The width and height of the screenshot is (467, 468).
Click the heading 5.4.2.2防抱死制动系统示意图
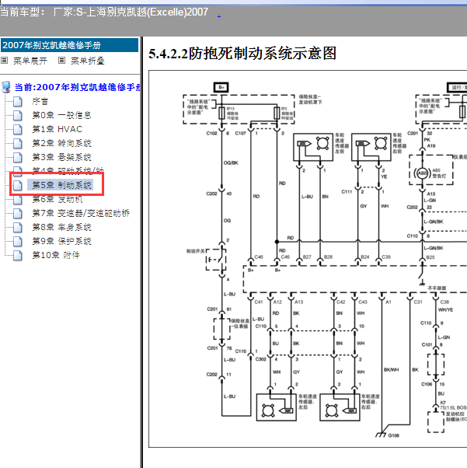click(x=242, y=54)
